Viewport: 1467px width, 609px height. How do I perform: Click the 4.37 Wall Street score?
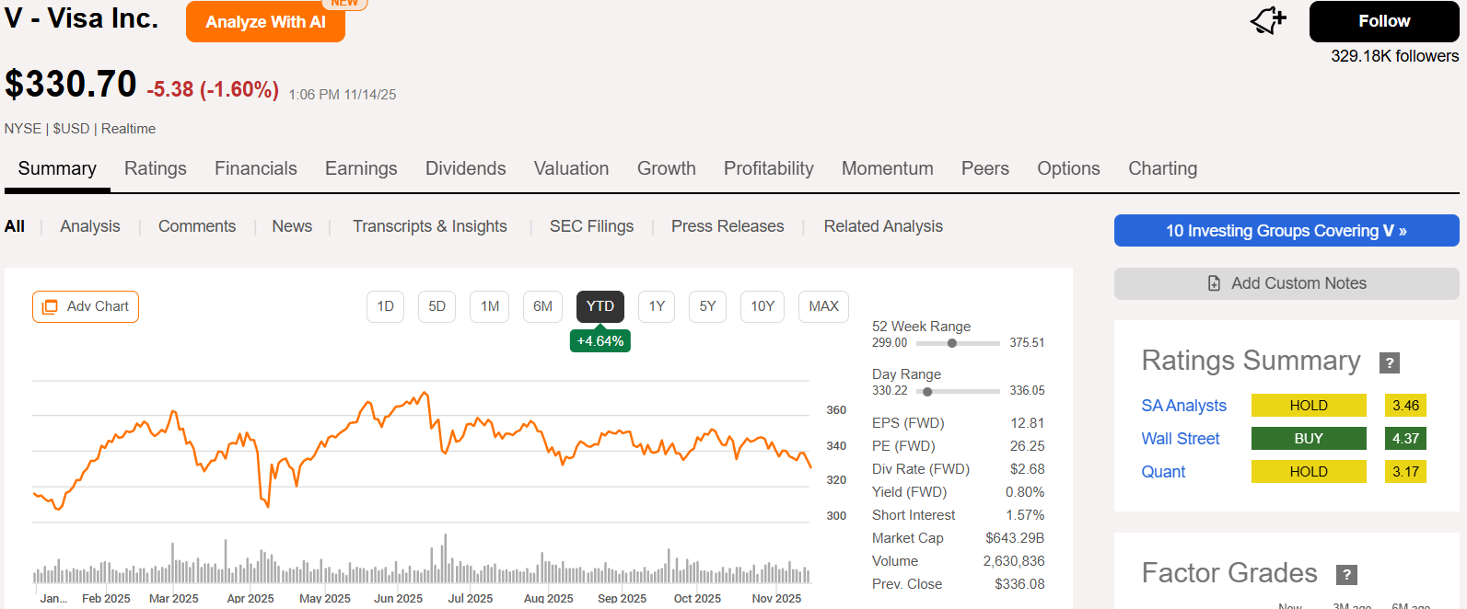pos(1405,439)
